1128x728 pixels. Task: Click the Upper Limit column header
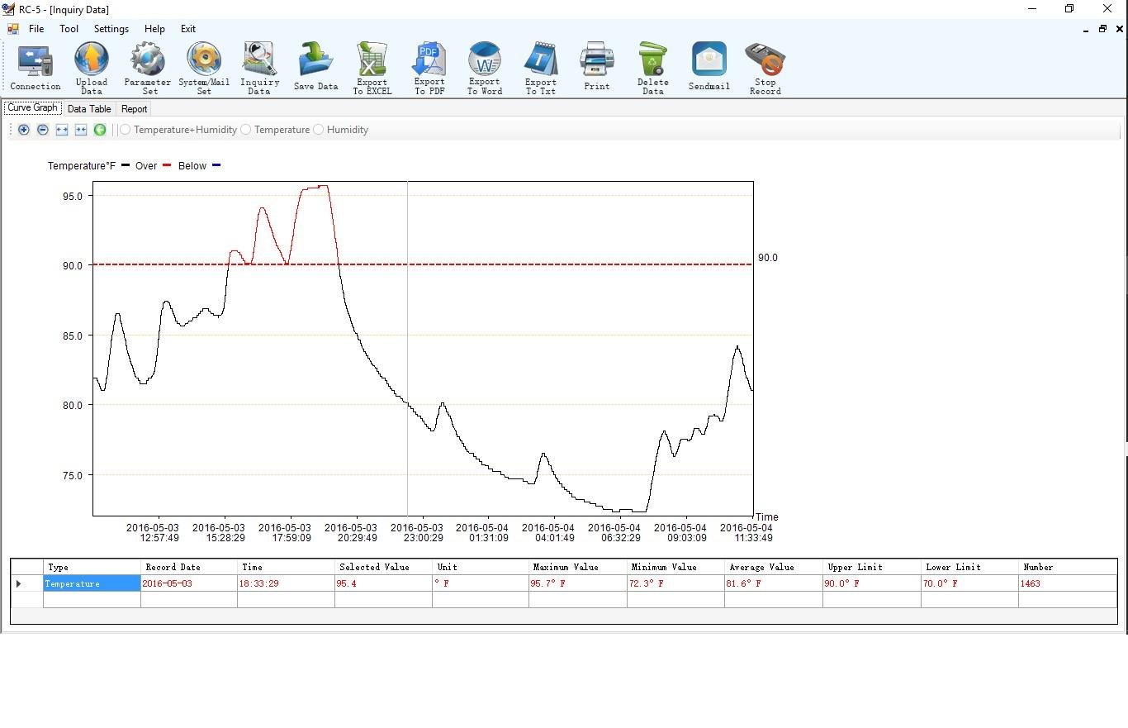[x=872, y=567]
